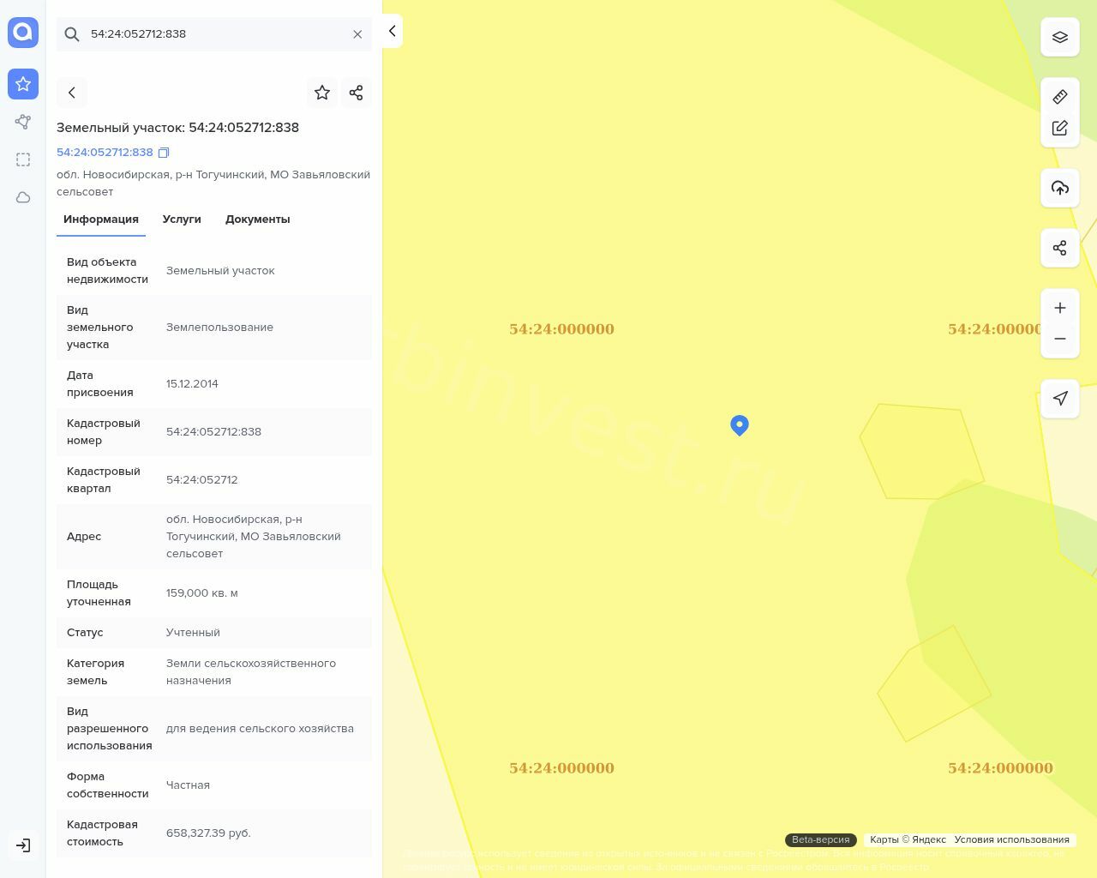This screenshot has height=878, width=1097.
Task: Click the cadastral number search field
Action: pyautogui.click(x=214, y=34)
